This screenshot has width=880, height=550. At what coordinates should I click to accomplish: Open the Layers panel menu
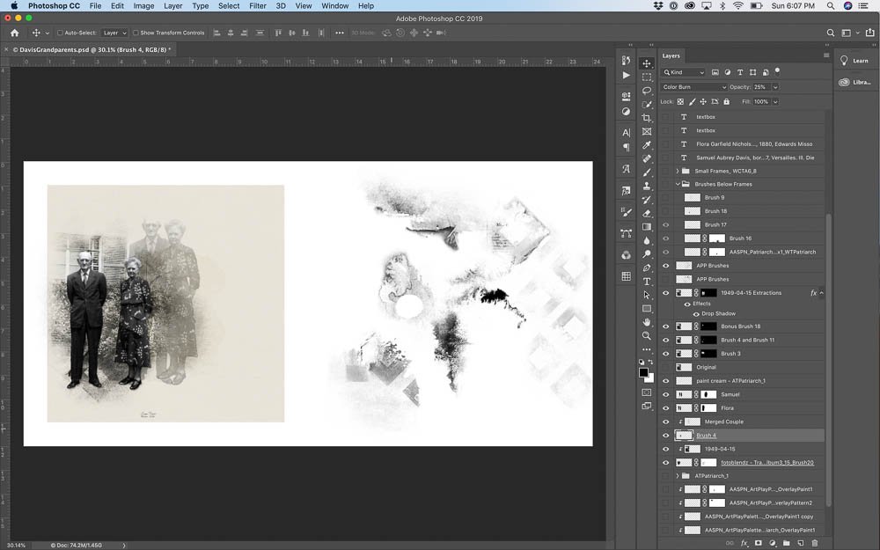[826, 55]
